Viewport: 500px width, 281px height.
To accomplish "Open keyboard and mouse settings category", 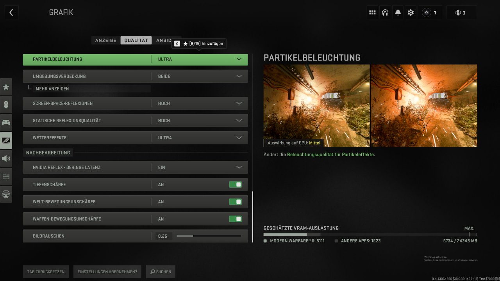I will (x=6, y=105).
